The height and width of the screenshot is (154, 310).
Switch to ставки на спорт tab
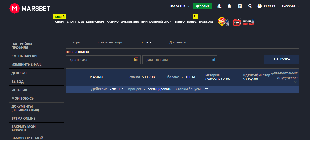point(110,42)
